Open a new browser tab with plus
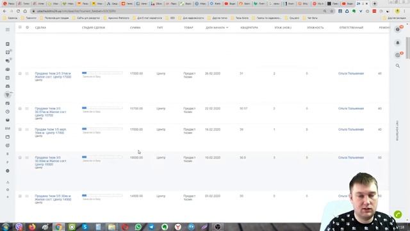 (375, 4)
